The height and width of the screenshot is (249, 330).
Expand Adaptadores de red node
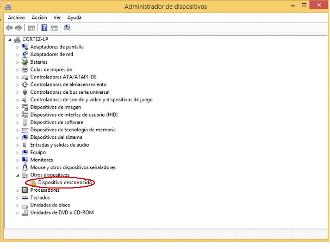tap(17, 55)
